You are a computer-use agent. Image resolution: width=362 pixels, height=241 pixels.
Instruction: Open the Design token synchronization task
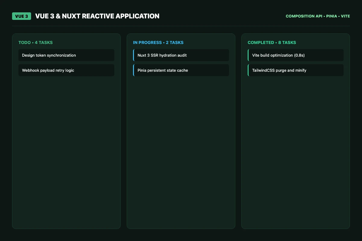tap(66, 55)
